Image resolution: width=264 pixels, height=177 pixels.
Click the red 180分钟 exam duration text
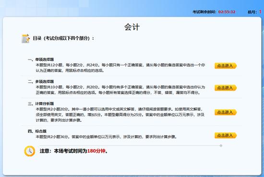96,151
